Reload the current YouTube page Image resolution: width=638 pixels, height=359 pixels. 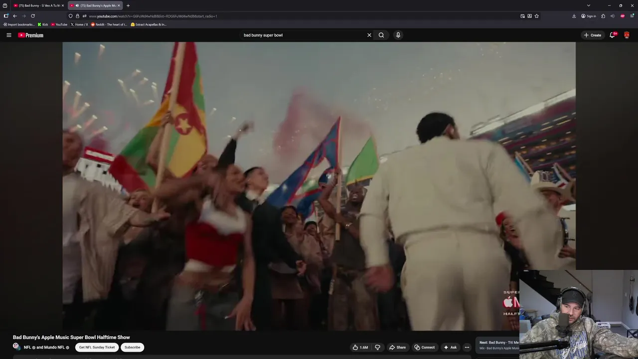(x=33, y=16)
